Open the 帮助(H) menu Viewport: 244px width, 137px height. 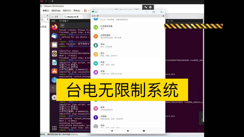click(x=77, y=11)
